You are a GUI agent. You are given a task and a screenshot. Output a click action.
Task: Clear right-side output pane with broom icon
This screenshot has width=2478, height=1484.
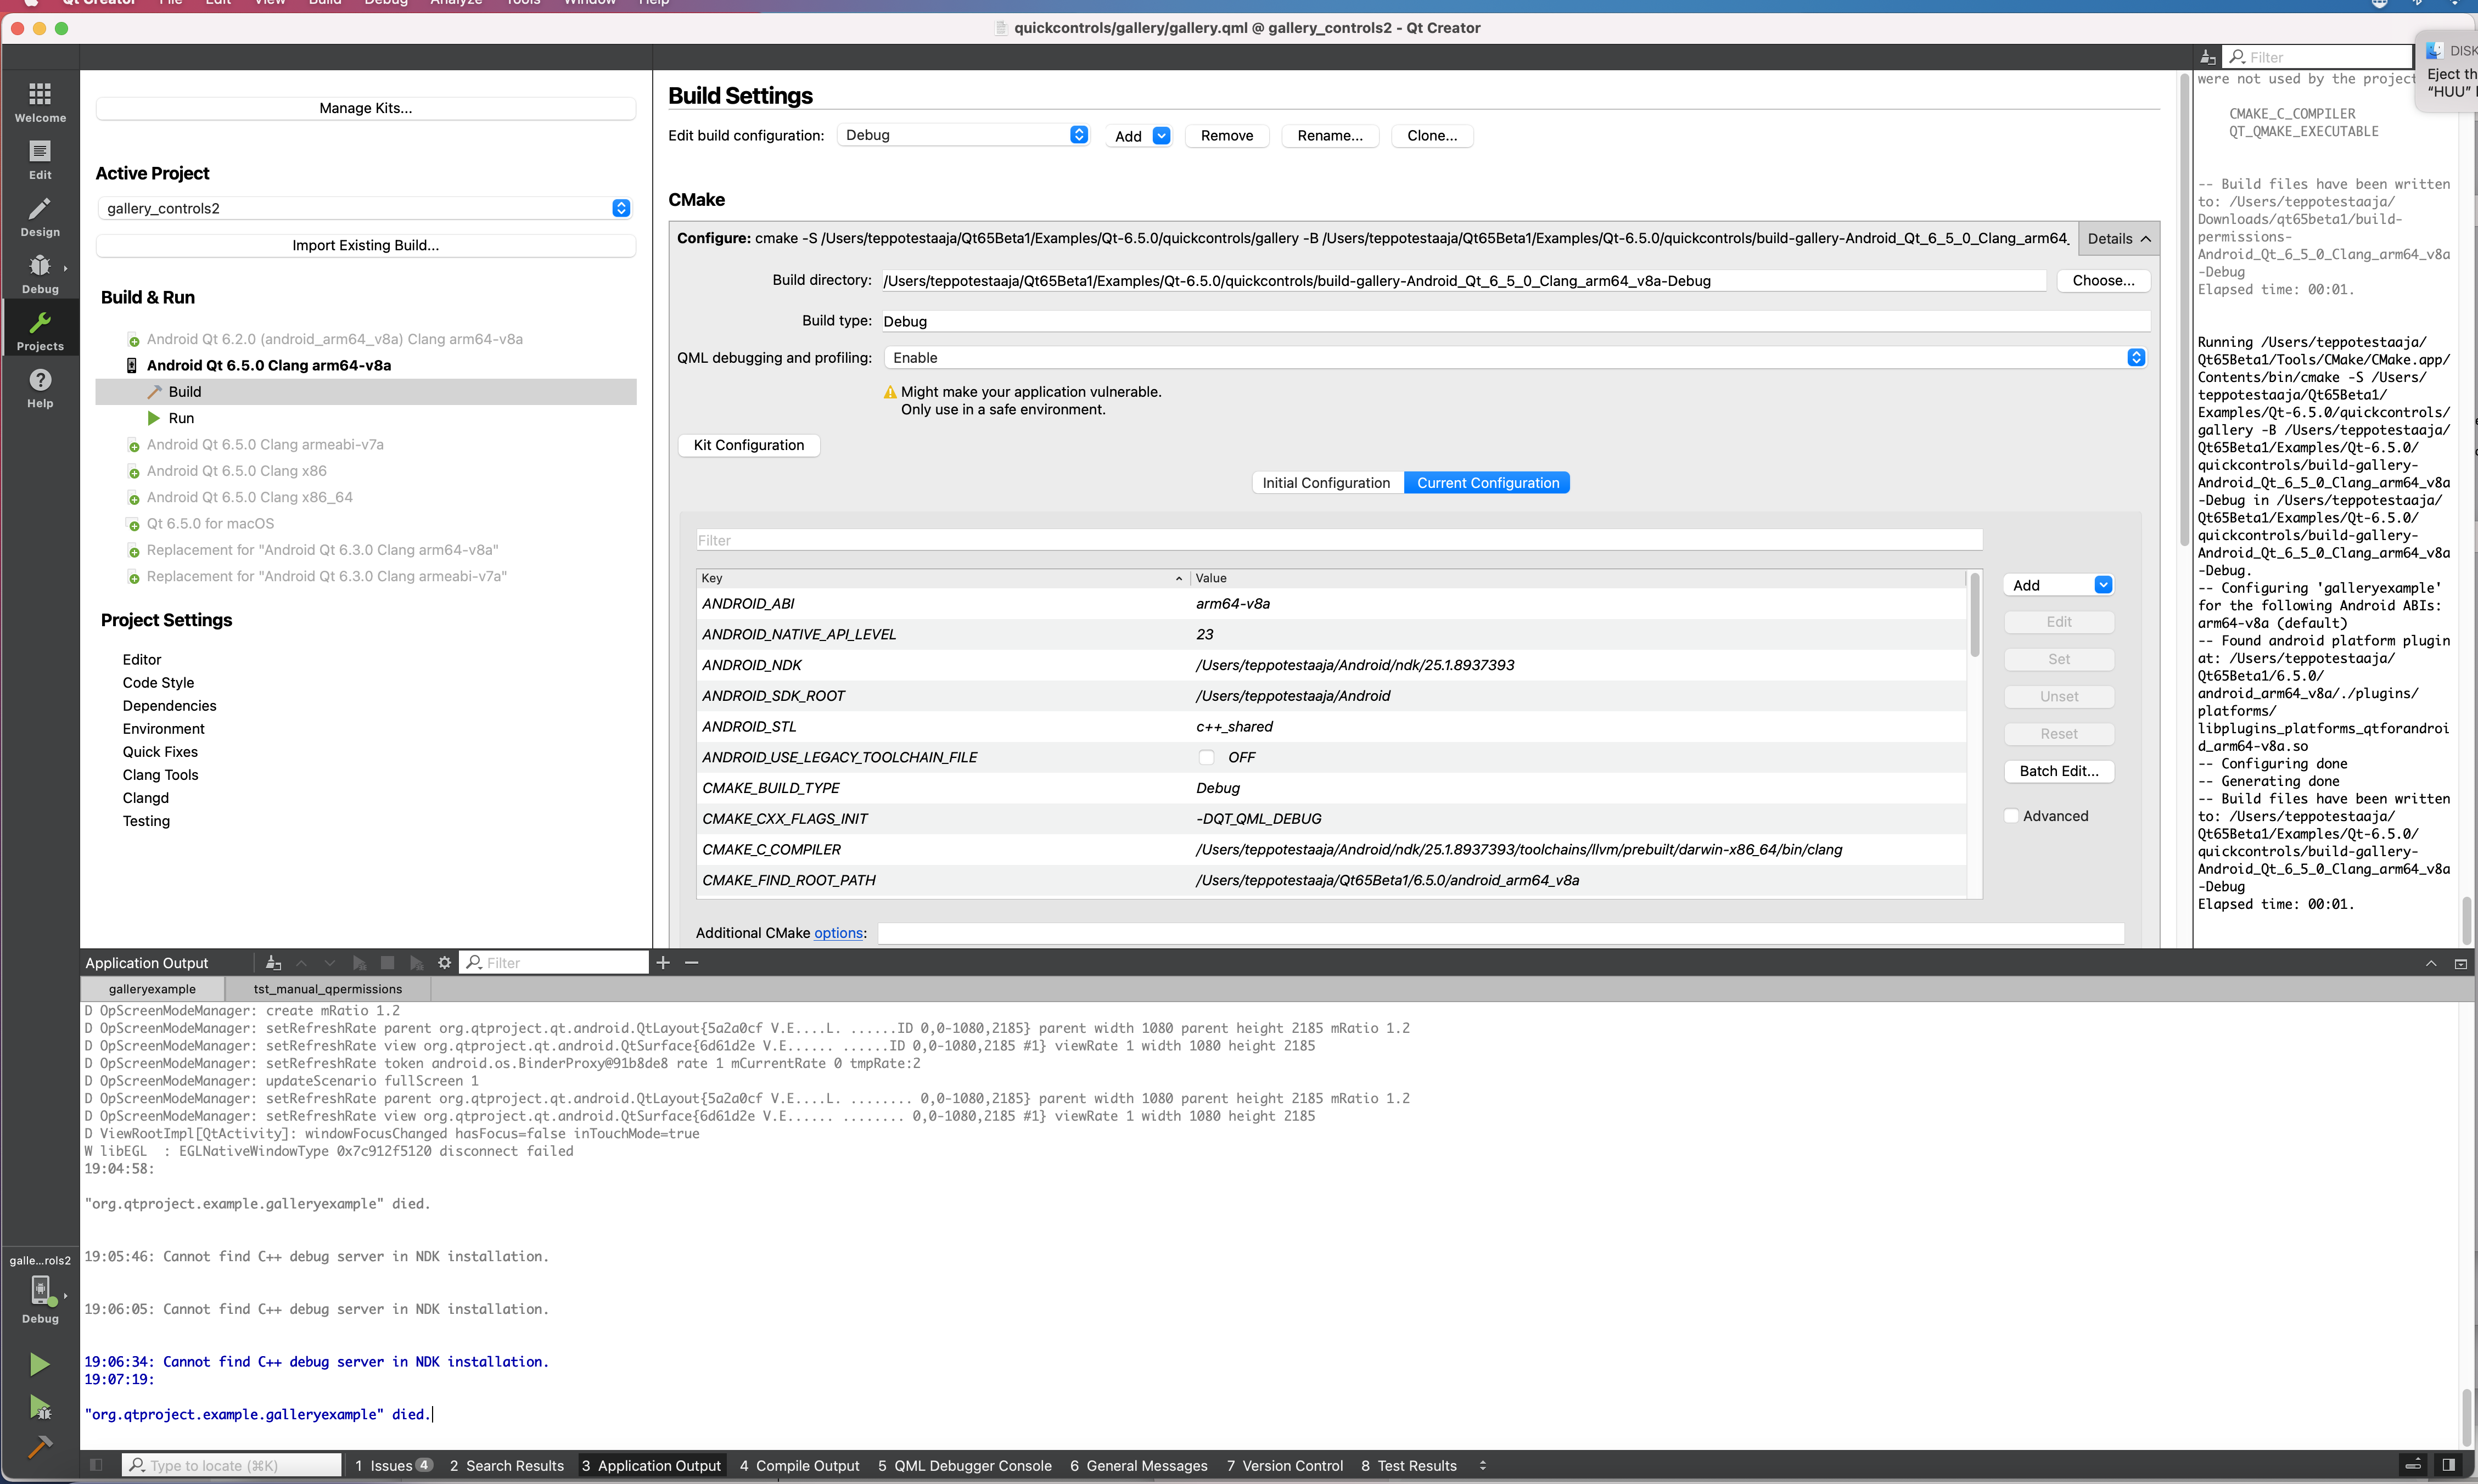2207,57
